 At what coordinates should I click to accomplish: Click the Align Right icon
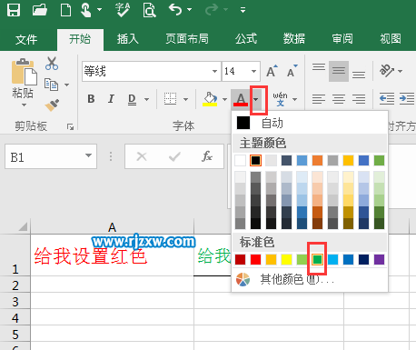(x=359, y=99)
